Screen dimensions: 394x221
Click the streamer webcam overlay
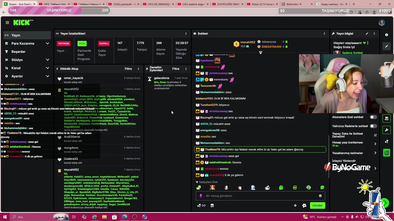pos(346,83)
